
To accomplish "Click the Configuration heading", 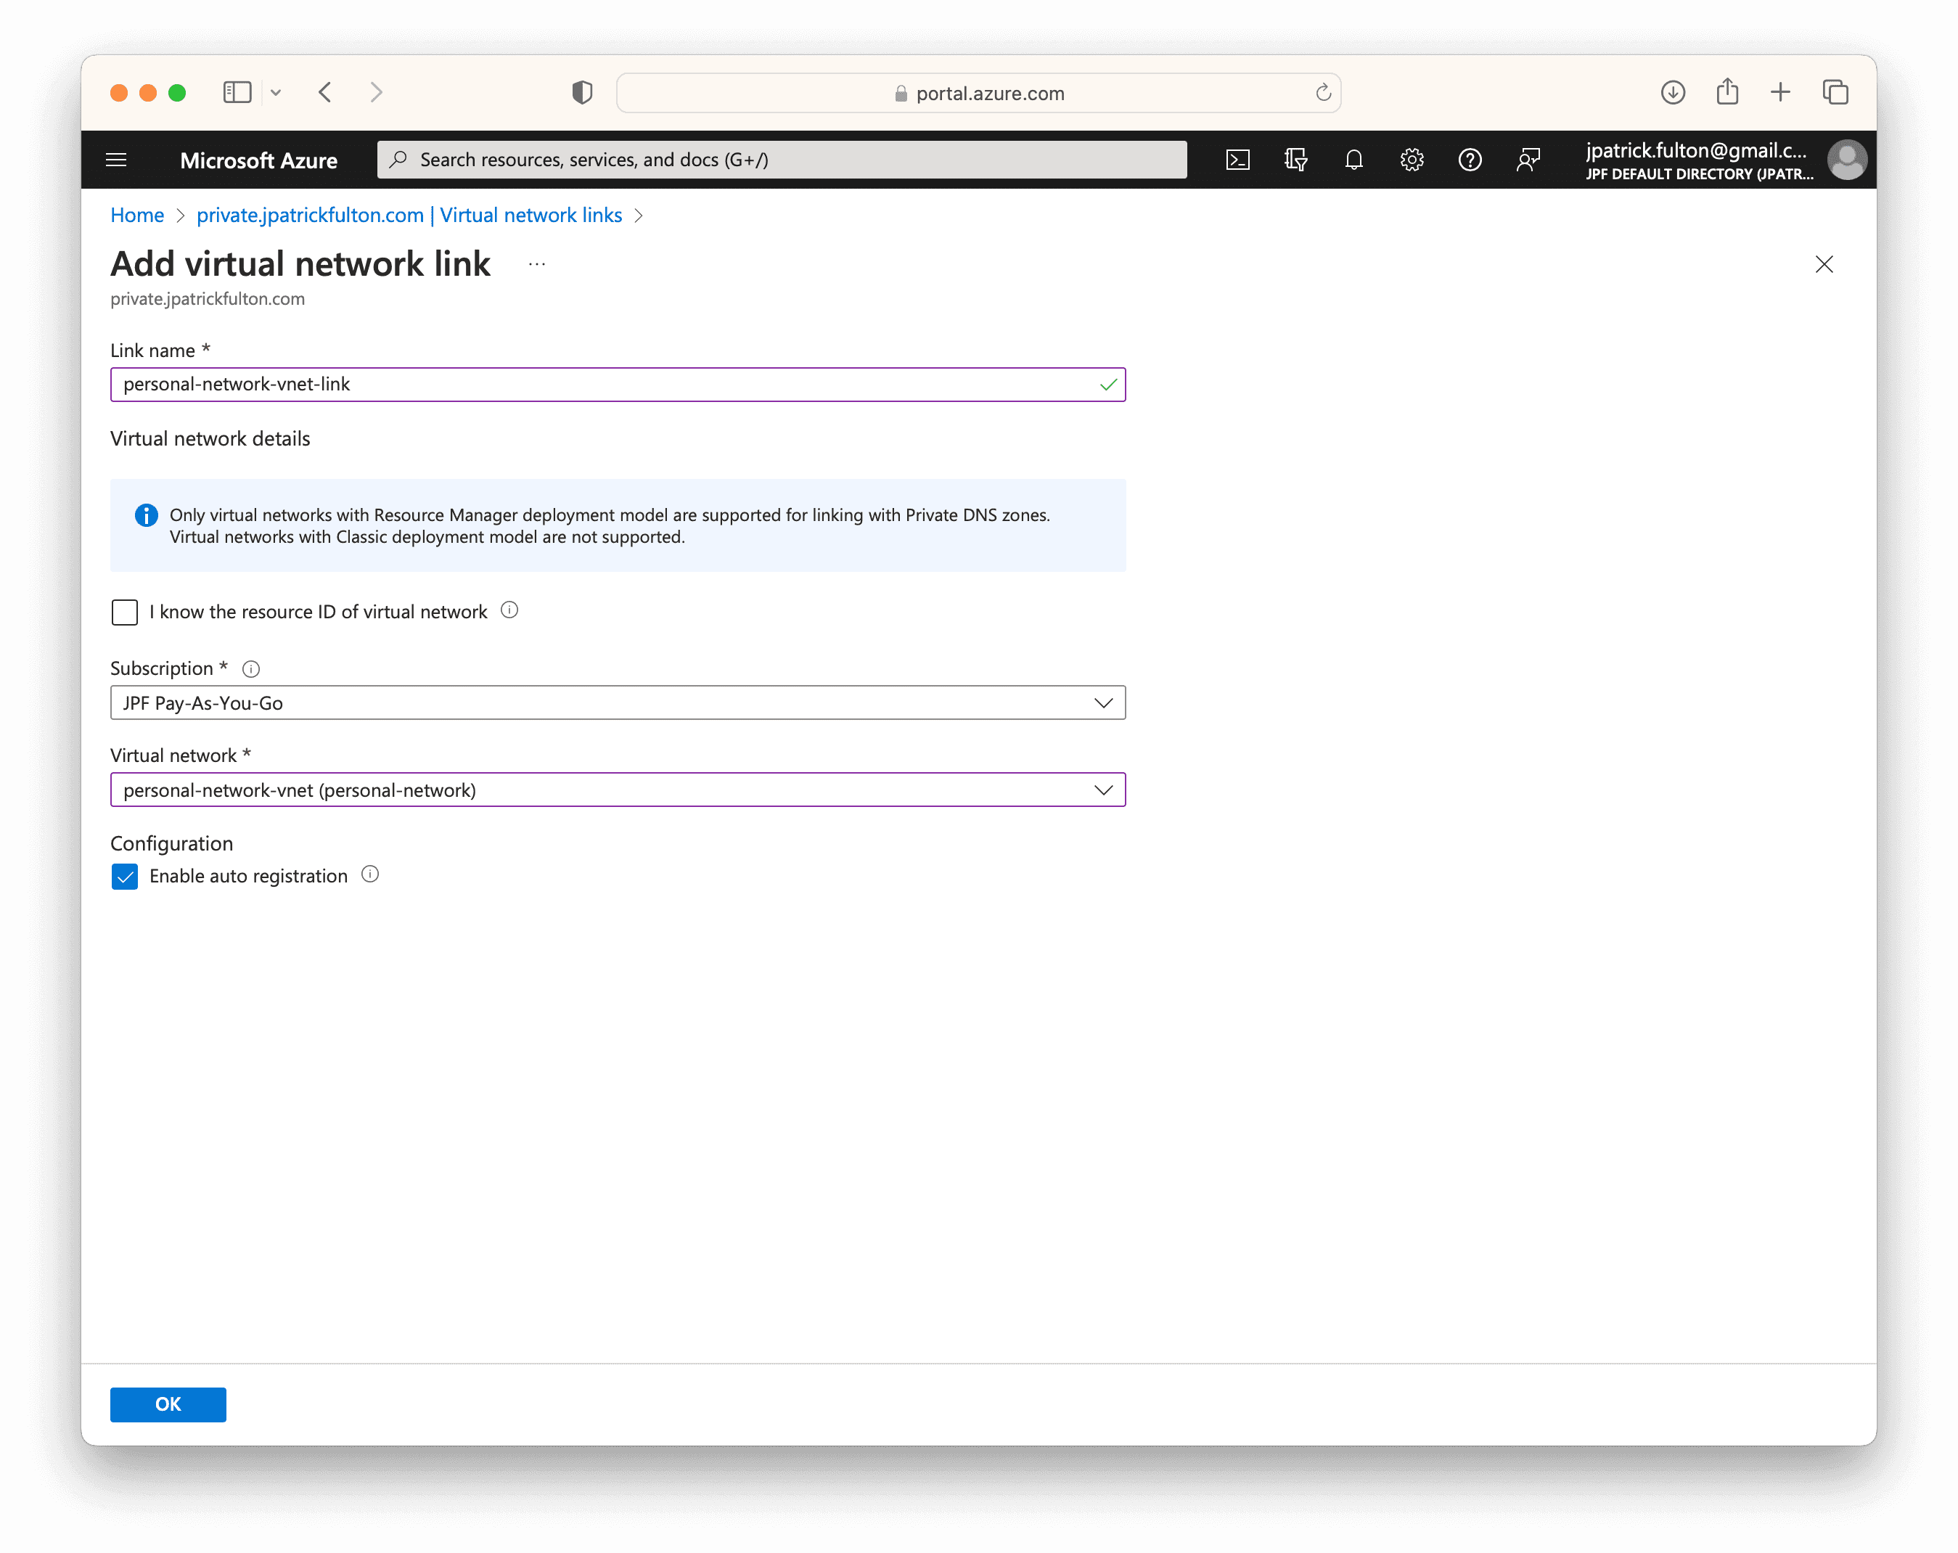I will click(x=172, y=844).
